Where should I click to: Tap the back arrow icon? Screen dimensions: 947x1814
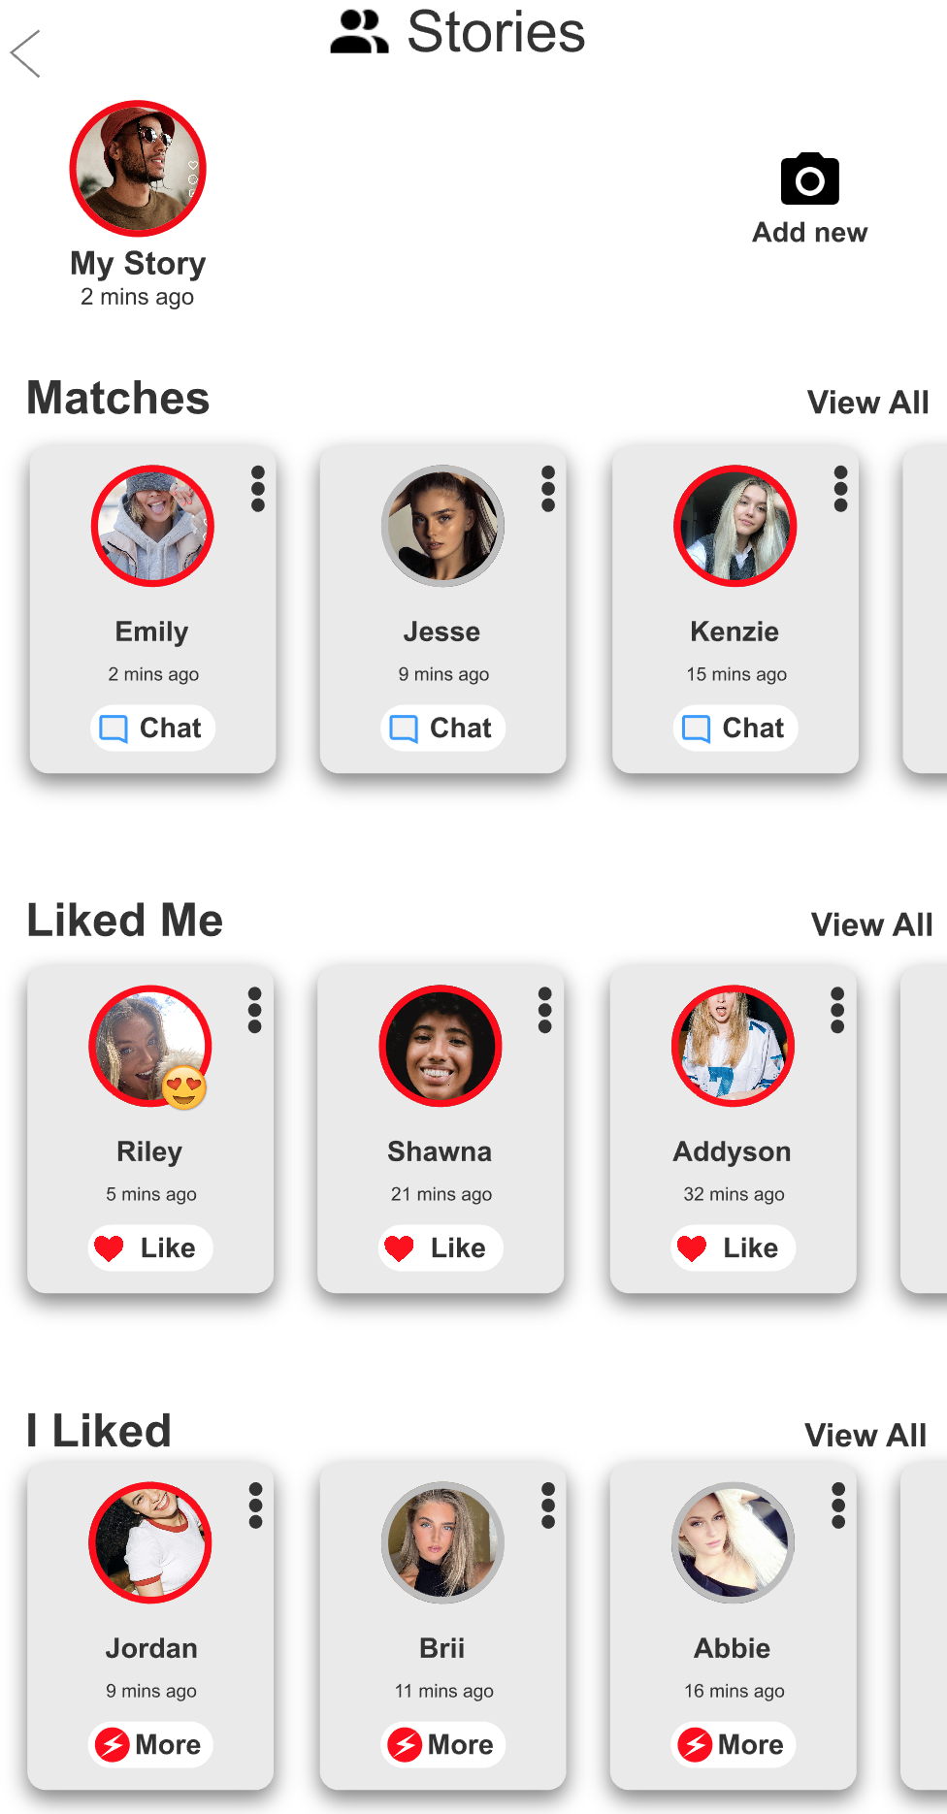[x=26, y=53]
